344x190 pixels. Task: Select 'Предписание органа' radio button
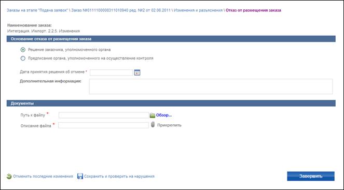[x=23, y=59]
